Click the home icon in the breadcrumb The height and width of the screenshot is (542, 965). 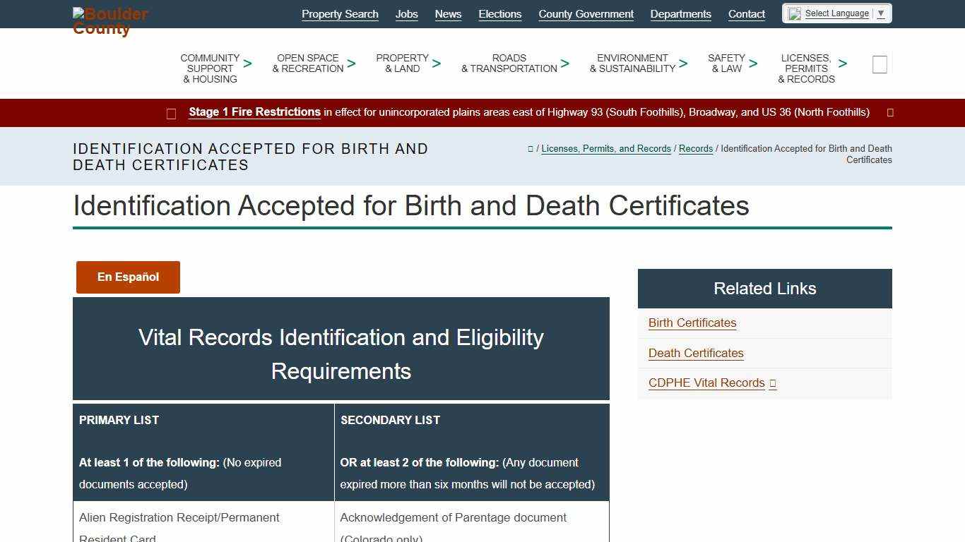[530, 148]
